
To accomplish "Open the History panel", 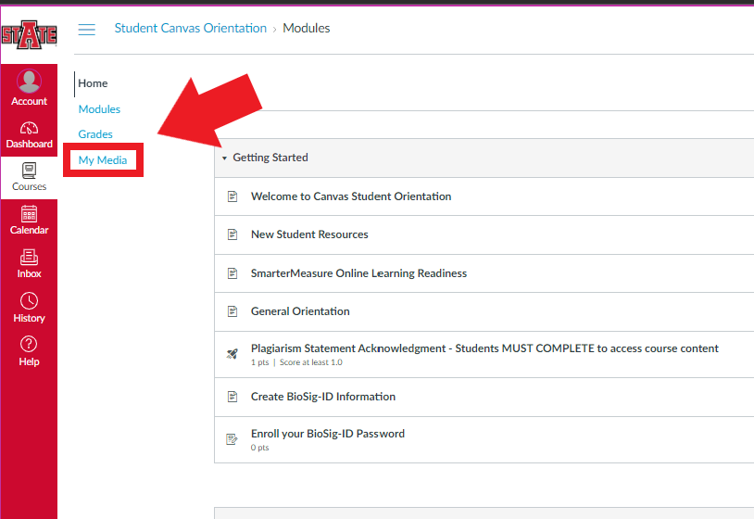I will 29,308.
